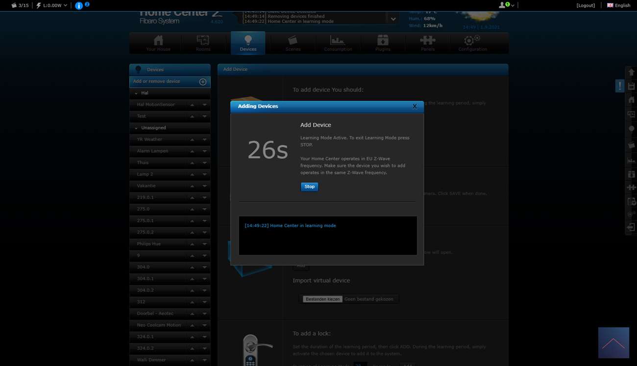
Task: Click the running scenes clapperboard icon
Action: [14, 5]
